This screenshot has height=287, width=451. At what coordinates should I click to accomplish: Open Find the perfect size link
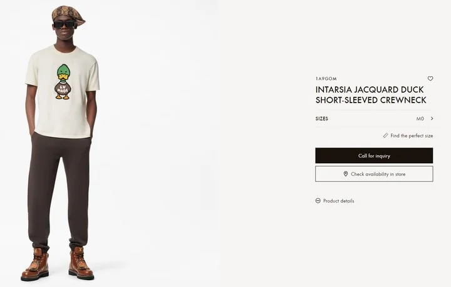[x=412, y=136]
